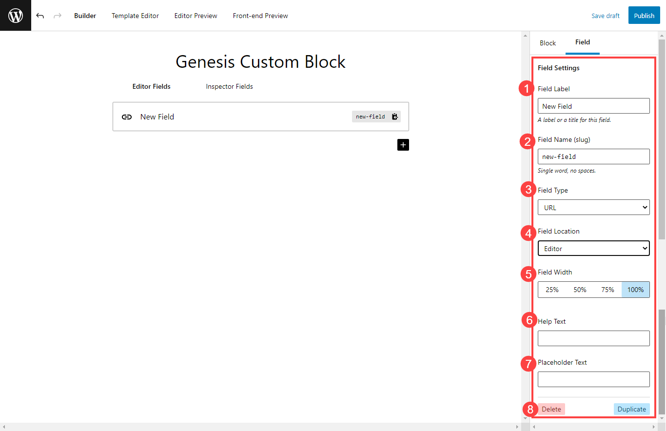Publish the custom block
Viewport: 666px width, 431px height.
(x=644, y=15)
